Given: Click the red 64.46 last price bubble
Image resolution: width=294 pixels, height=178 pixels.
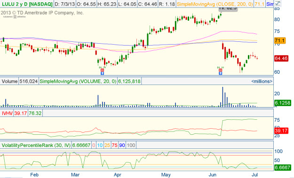Looking at the screenshot, I should click(281, 58).
